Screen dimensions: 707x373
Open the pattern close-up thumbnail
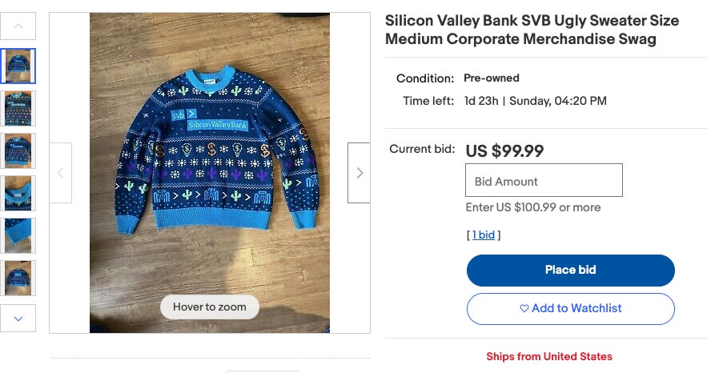(x=18, y=109)
